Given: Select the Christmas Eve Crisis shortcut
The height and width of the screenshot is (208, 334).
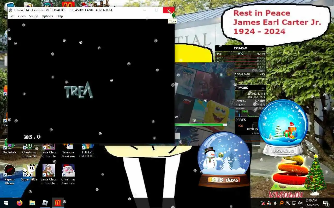Looking at the screenshot, I should (x=68, y=174).
